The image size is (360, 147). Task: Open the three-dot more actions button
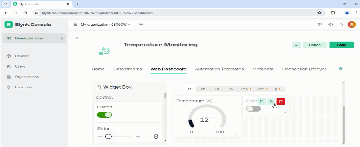pos(296,45)
